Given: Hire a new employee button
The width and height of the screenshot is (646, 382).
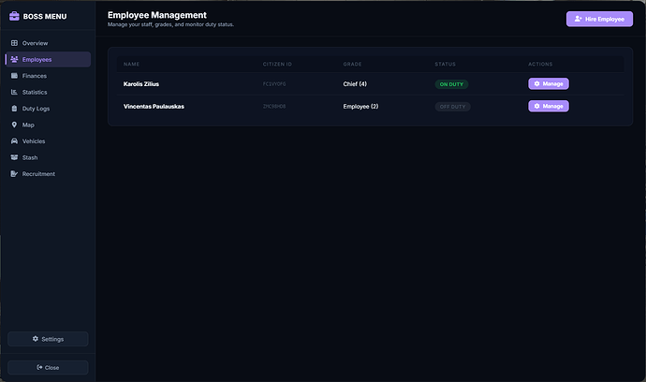Looking at the screenshot, I should coord(599,19).
